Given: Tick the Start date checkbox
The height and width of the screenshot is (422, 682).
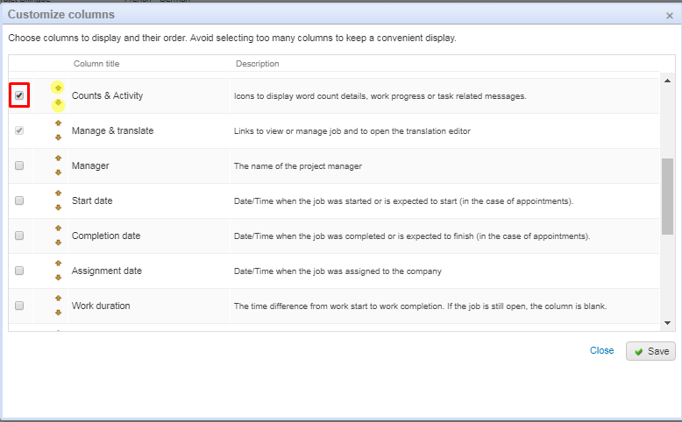Looking at the screenshot, I should 19,200.
